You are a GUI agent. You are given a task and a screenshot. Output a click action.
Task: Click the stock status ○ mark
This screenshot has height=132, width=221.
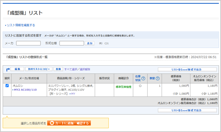[x=140, y=86]
